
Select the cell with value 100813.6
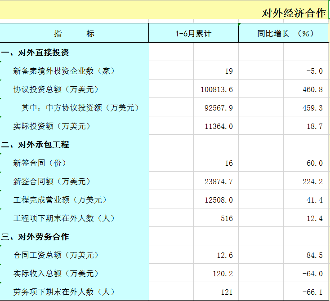(x=217, y=89)
